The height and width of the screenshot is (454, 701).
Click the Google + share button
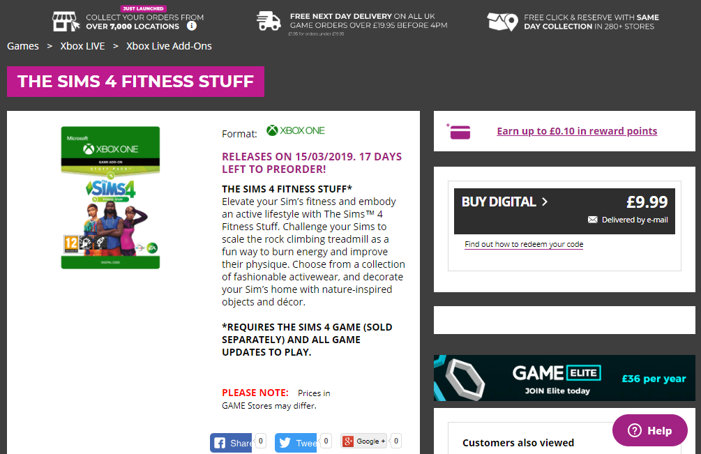click(x=364, y=441)
